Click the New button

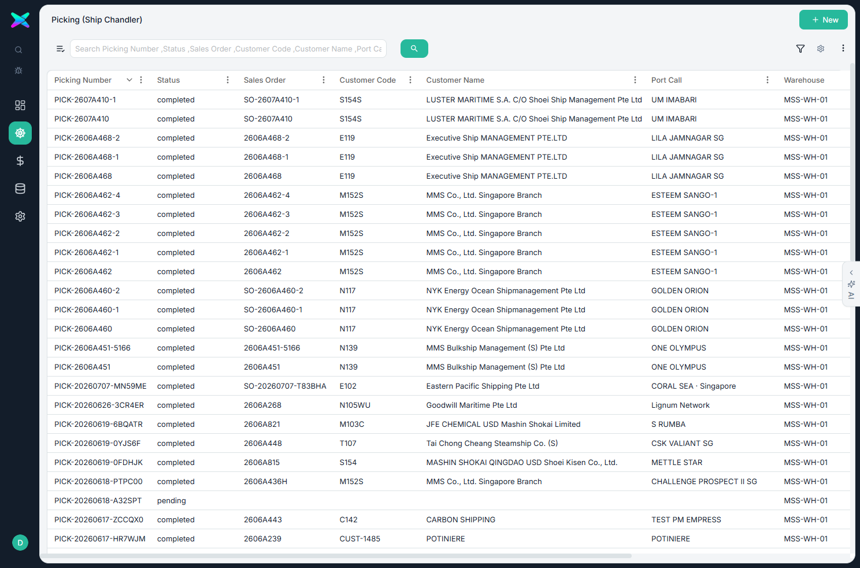point(824,20)
